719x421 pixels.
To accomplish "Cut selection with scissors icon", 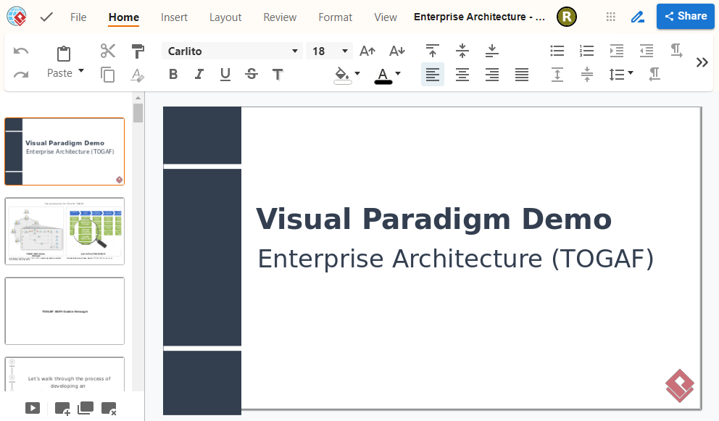I will pos(108,51).
